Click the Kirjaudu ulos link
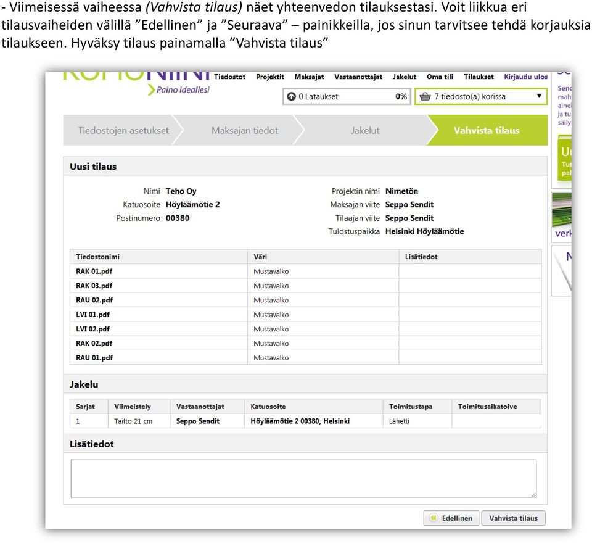Image resolution: width=592 pixels, height=543 pixels. [525, 77]
